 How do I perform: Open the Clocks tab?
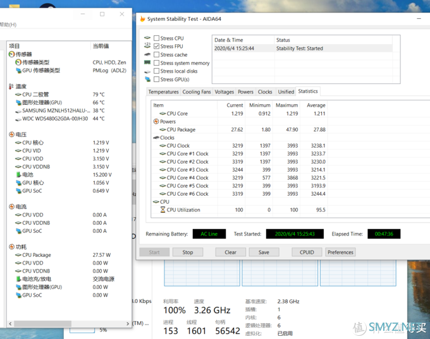(265, 92)
